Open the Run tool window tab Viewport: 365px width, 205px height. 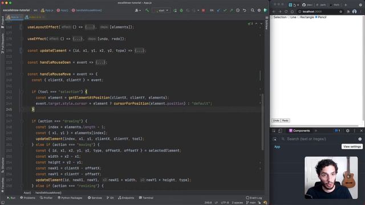coord(11,198)
